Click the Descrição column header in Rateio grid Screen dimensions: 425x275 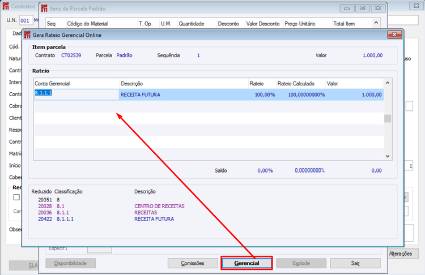[x=184, y=84]
